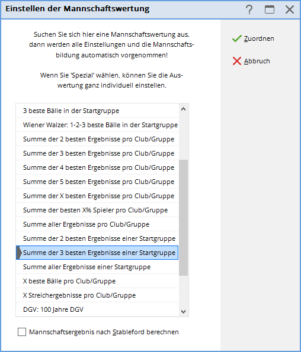This screenshot has height=352, width=301.
Task: Select the Wiener Walzer entry
Action: click(97, 125)
